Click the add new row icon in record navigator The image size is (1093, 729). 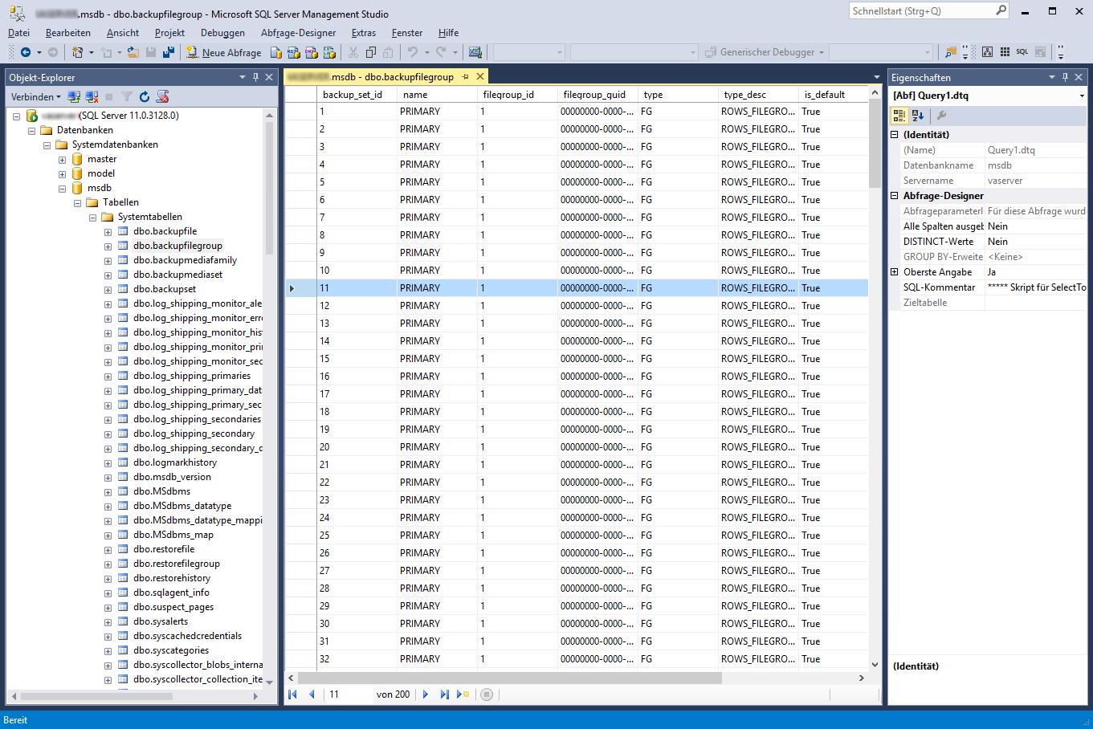tap(463, 694)
